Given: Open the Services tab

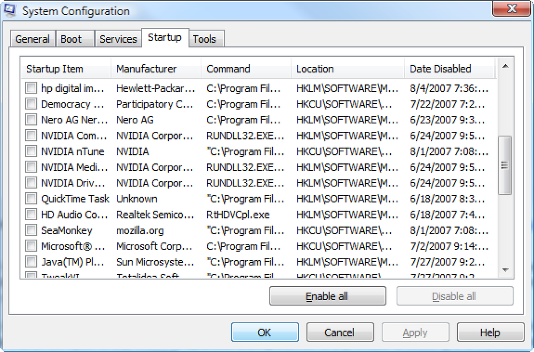Looking at the screenshot, I should (118, 39).
